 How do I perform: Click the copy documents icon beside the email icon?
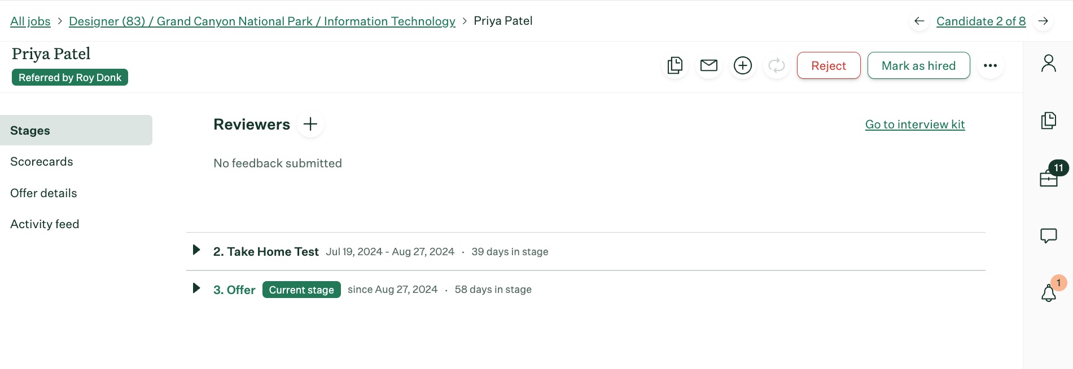tap(675, 65)
